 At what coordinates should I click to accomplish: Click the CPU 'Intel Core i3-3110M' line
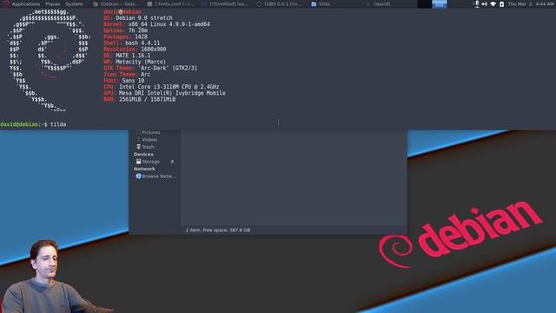(x=169, y=87)
